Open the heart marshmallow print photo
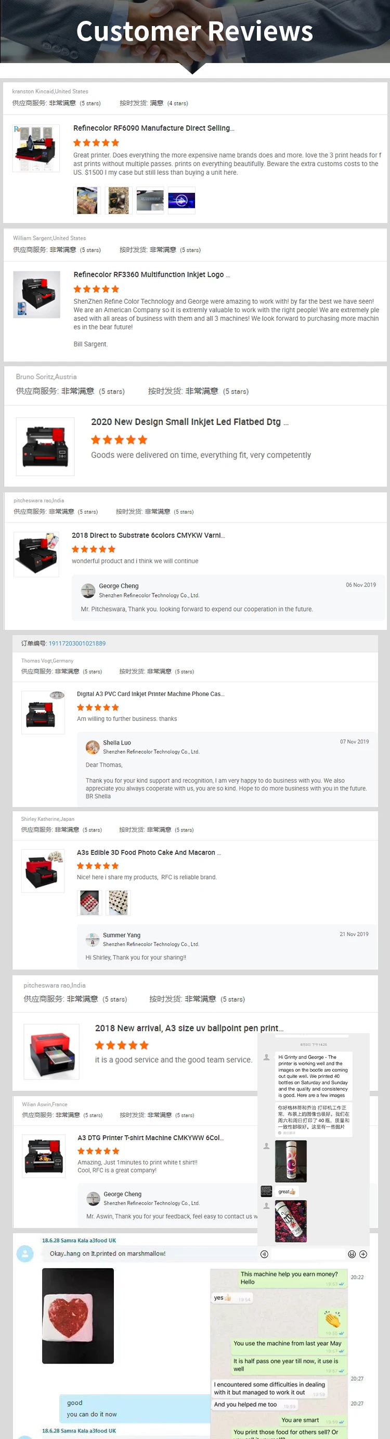 [x=78, y=1316]
